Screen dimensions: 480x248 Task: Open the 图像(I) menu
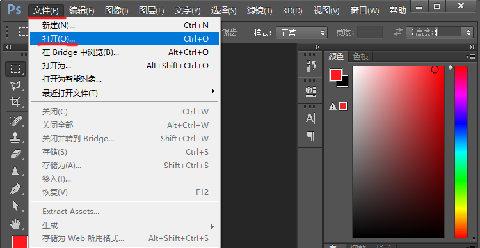click(x=116, y=11)
